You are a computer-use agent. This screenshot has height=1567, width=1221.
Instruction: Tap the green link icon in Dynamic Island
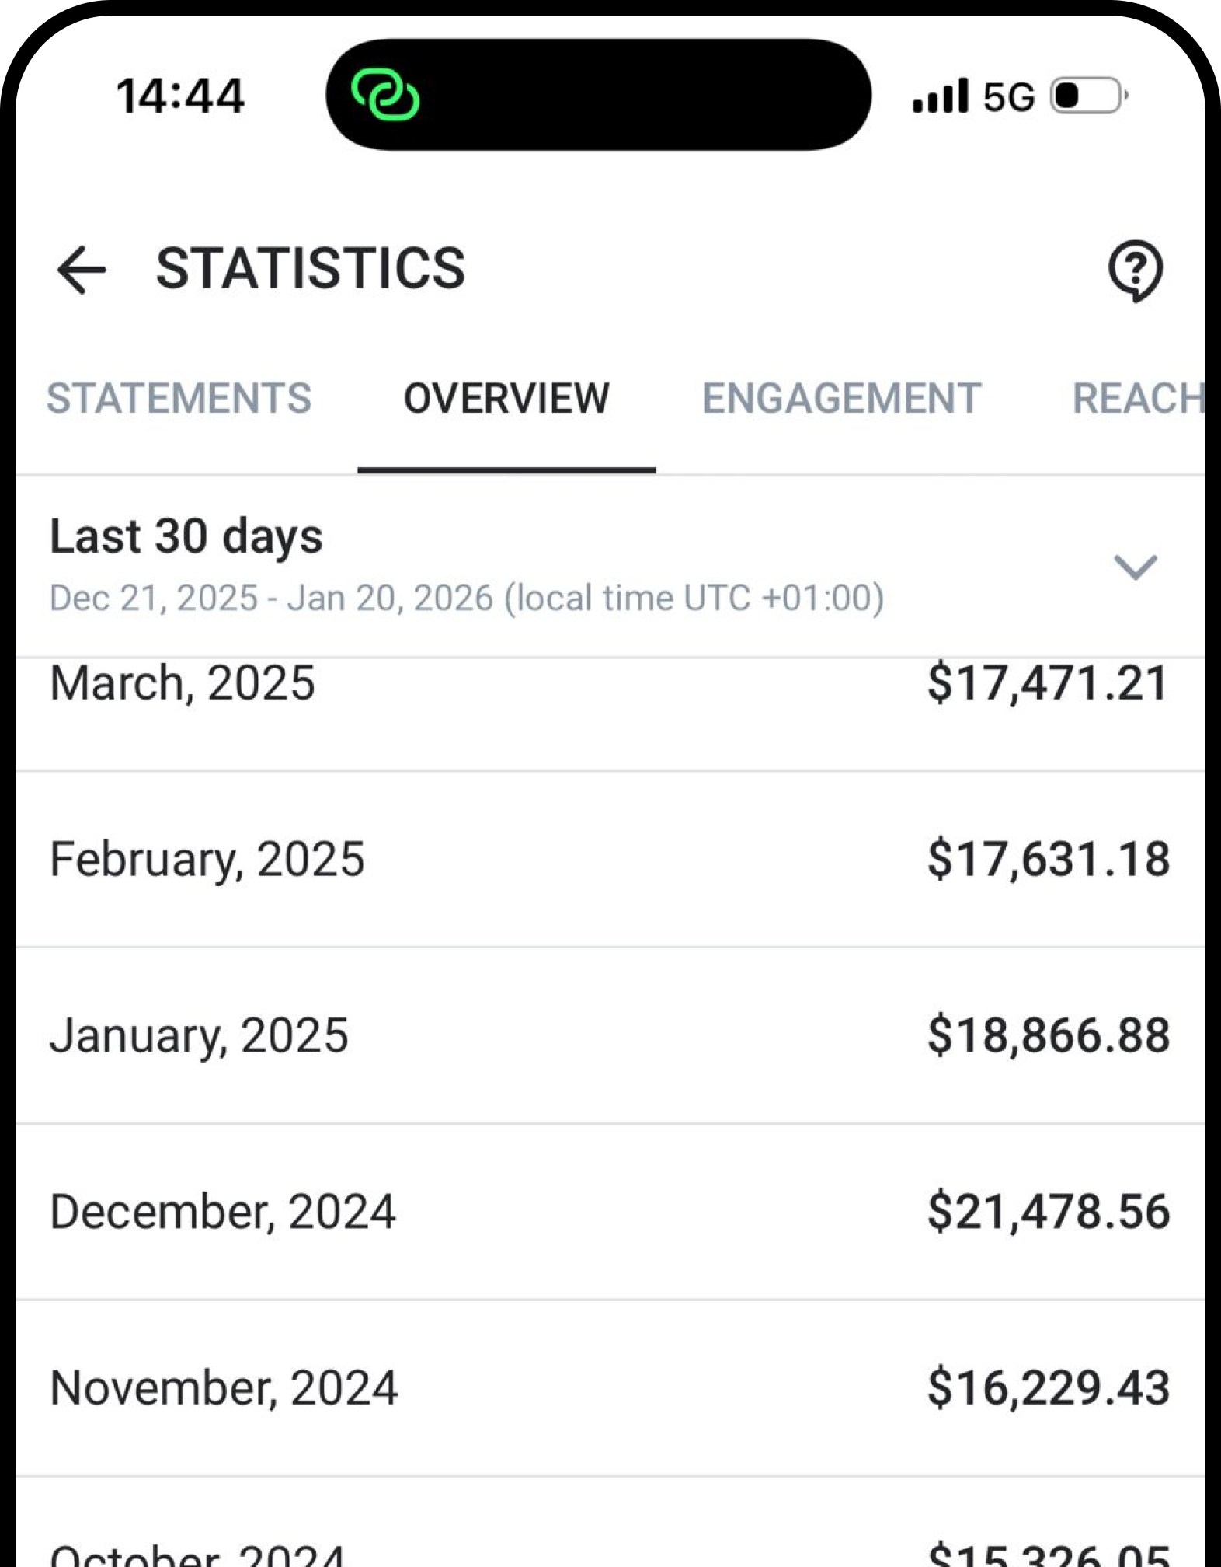point(385,96)
